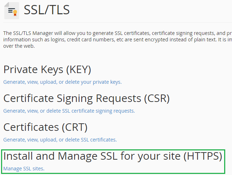Click the 'information such as logins' description line
The width and height of the screenshot is (232, 175).
pyautogui.click(x=118, y=40)
